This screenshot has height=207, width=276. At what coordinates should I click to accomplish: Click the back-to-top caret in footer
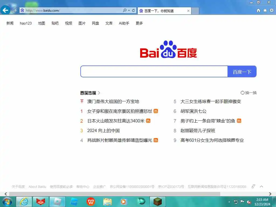tap(261, 187)
